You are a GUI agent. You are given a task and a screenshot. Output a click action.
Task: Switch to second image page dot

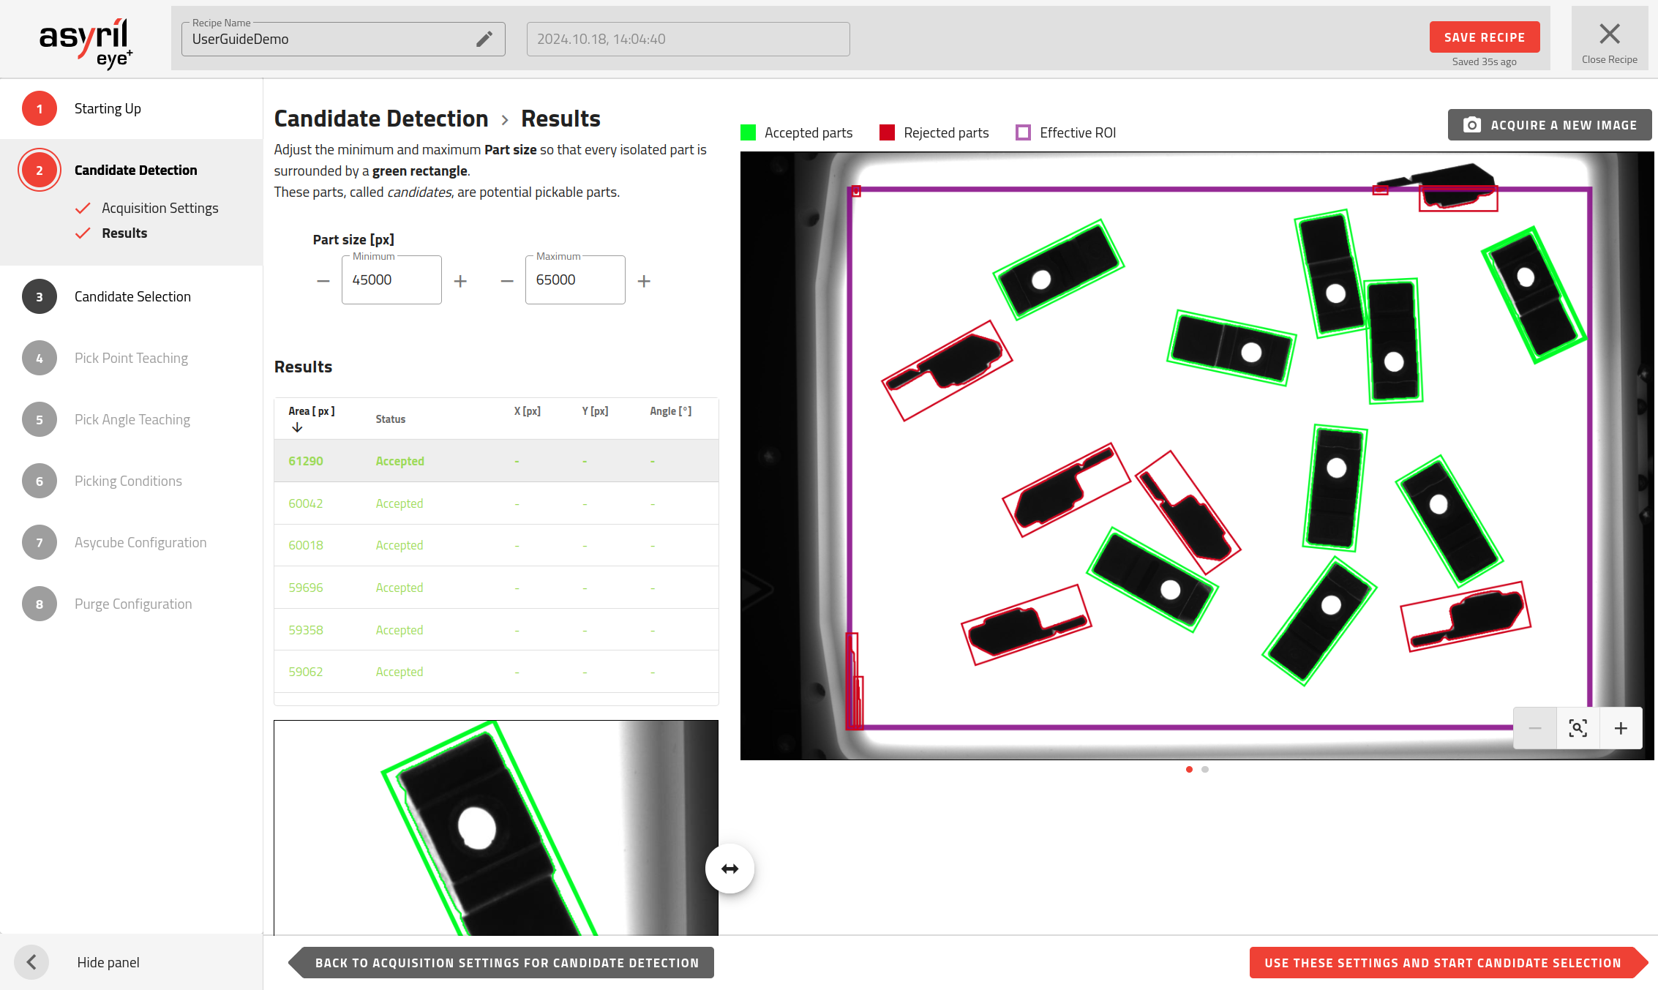(x=1205, y=769)
